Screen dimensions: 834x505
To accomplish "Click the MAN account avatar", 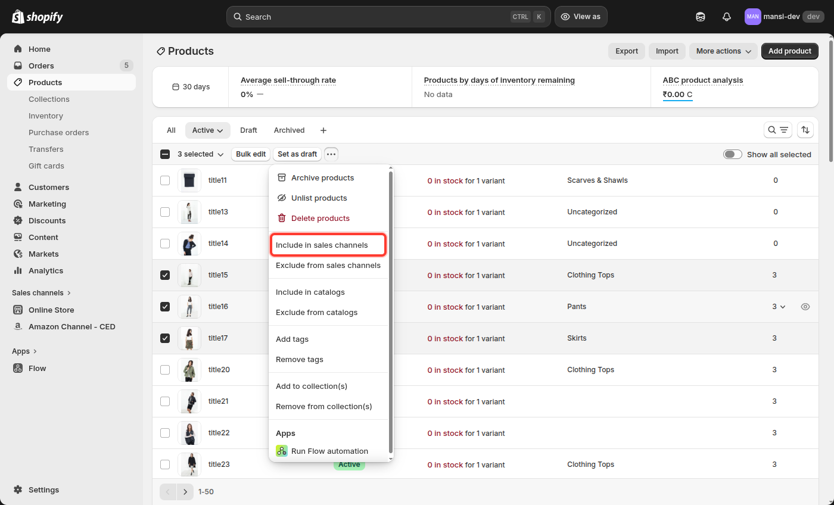I will coord(753,17).
